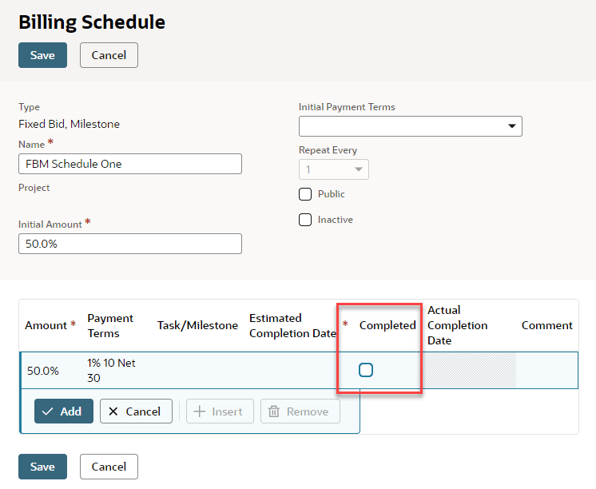Click the Fixed Bid, Milestone type text

point(70,124)
